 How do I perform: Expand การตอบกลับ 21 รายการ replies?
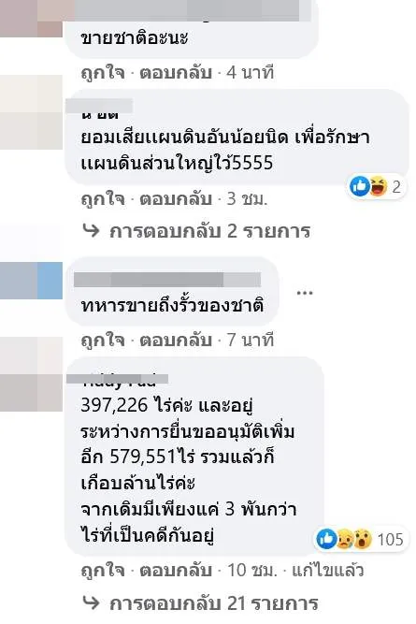point(213,603)
